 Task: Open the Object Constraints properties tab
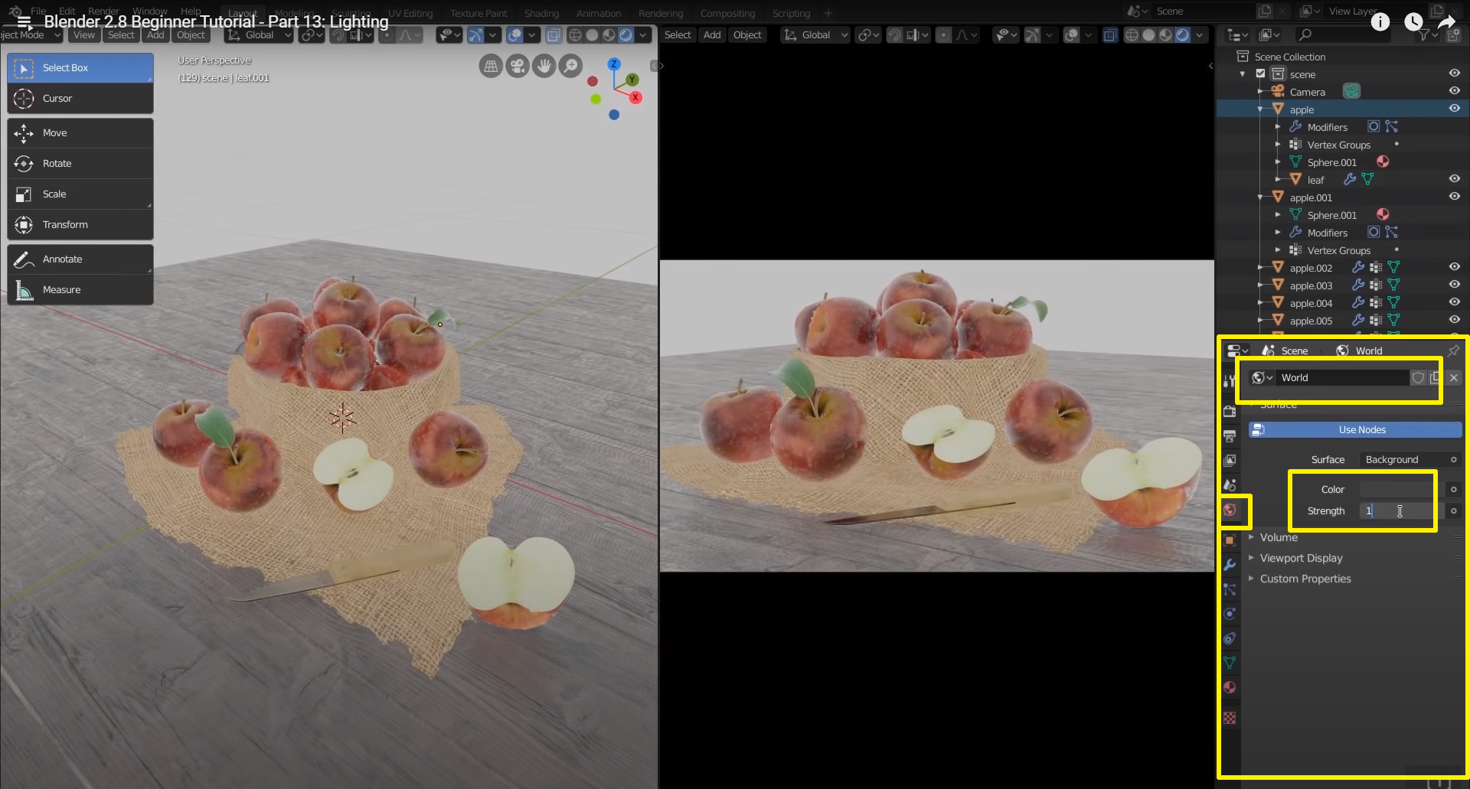pos(1230,638)
